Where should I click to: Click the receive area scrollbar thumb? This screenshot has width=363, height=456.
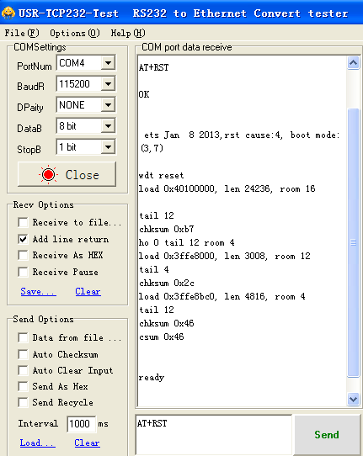[354, 243]
